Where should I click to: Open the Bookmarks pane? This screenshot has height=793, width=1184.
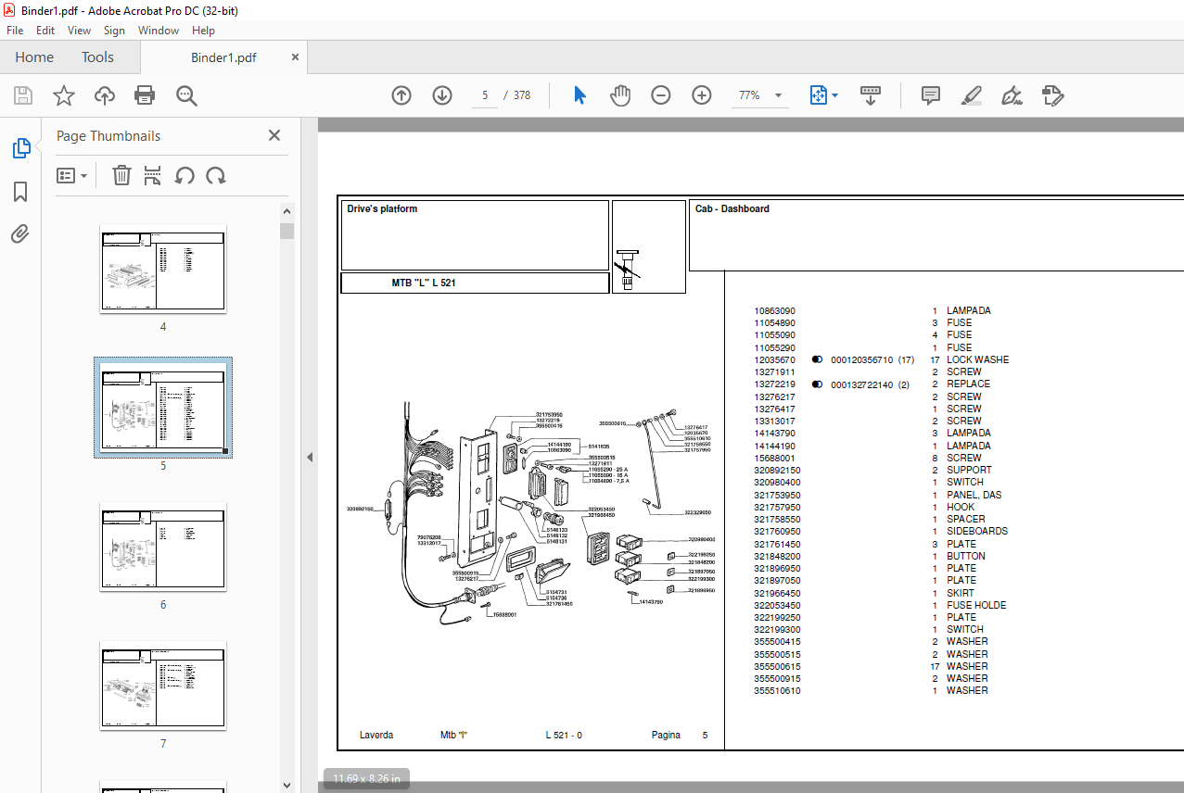(20, 192)
